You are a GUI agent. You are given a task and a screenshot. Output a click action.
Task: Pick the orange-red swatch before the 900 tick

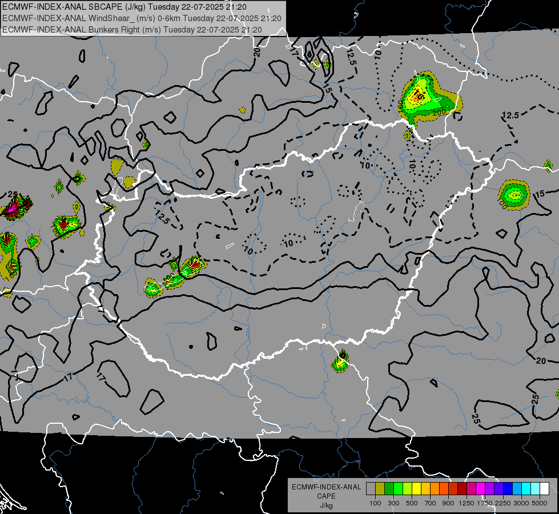pyautogui.click(x=444, y=489)
